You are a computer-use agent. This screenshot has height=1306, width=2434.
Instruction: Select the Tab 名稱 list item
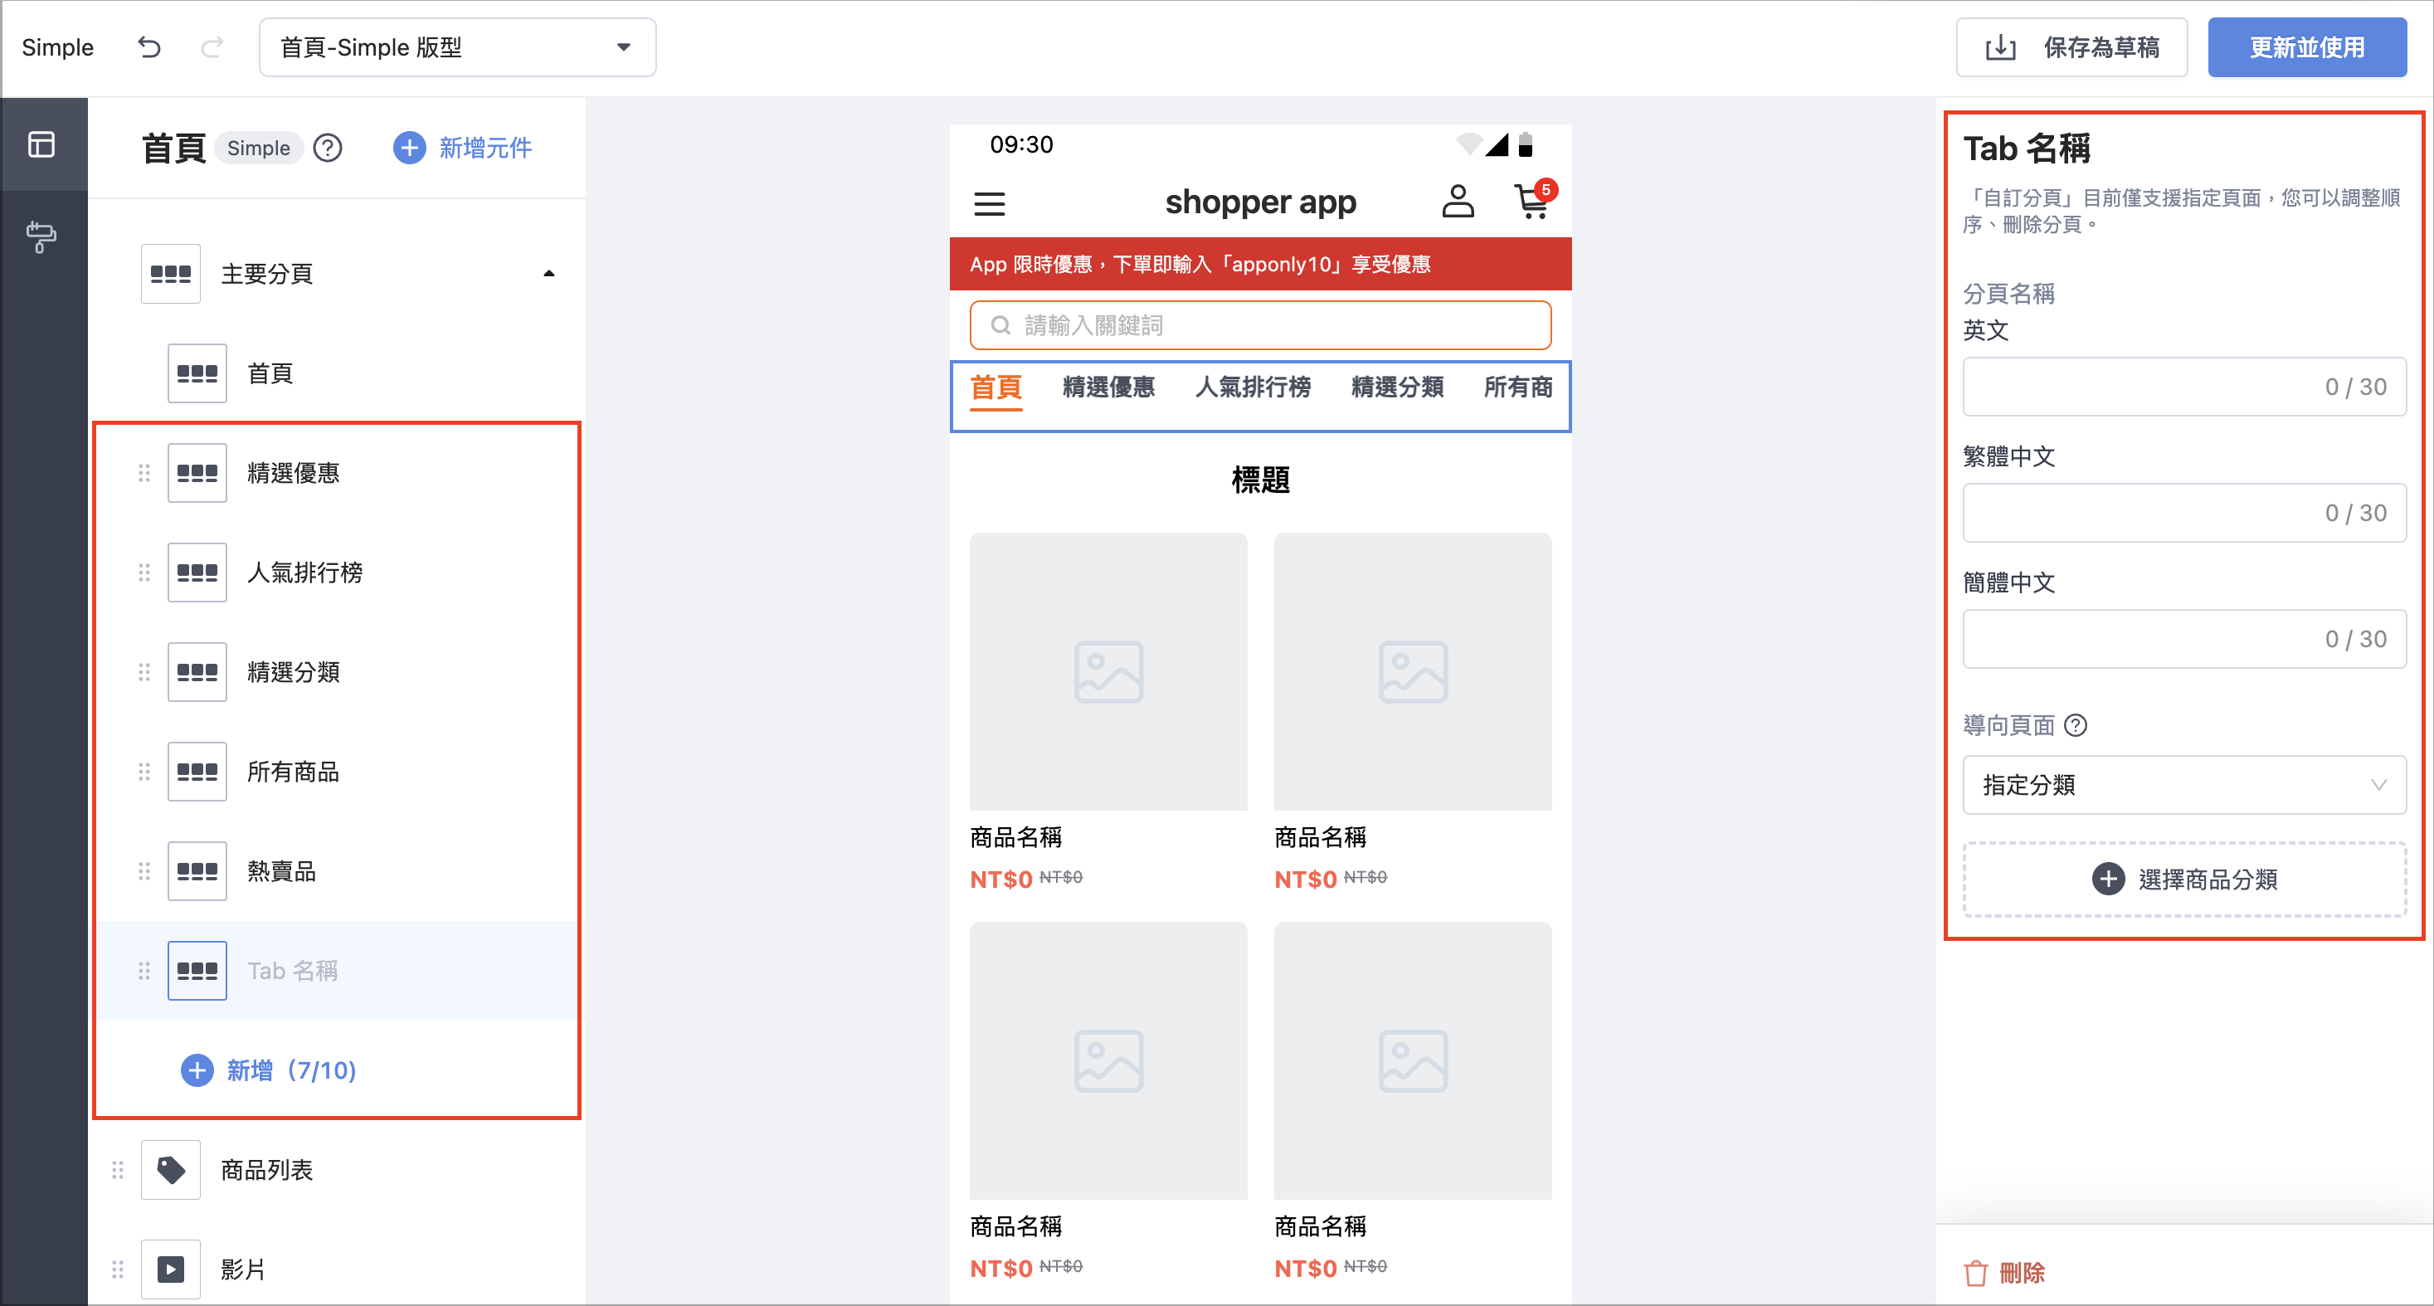coord(338,971)
